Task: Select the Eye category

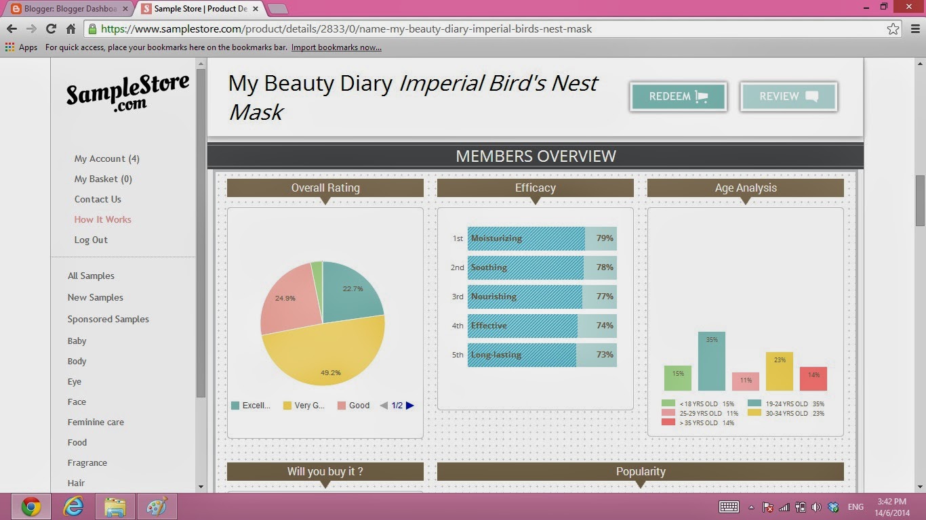Action: pyautogui.click(x=75, y=381)
